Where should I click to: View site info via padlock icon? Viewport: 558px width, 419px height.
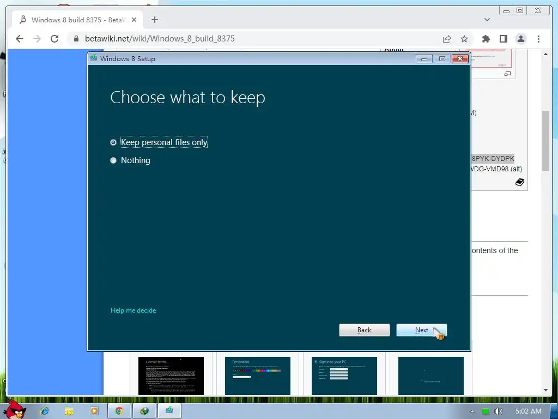pyautogui.click(x=76, y=39)
